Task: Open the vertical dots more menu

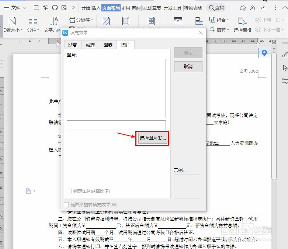Action: [x=275, y=8]
